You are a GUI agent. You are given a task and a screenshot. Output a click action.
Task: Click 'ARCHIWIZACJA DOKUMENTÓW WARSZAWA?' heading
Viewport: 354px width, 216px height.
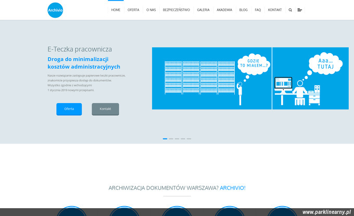tap(163, 188)
